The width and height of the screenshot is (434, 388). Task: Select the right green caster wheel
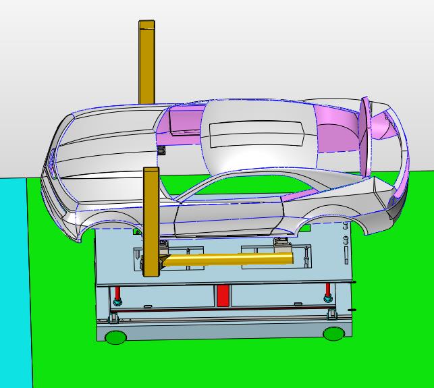click(x=334, y=334)
